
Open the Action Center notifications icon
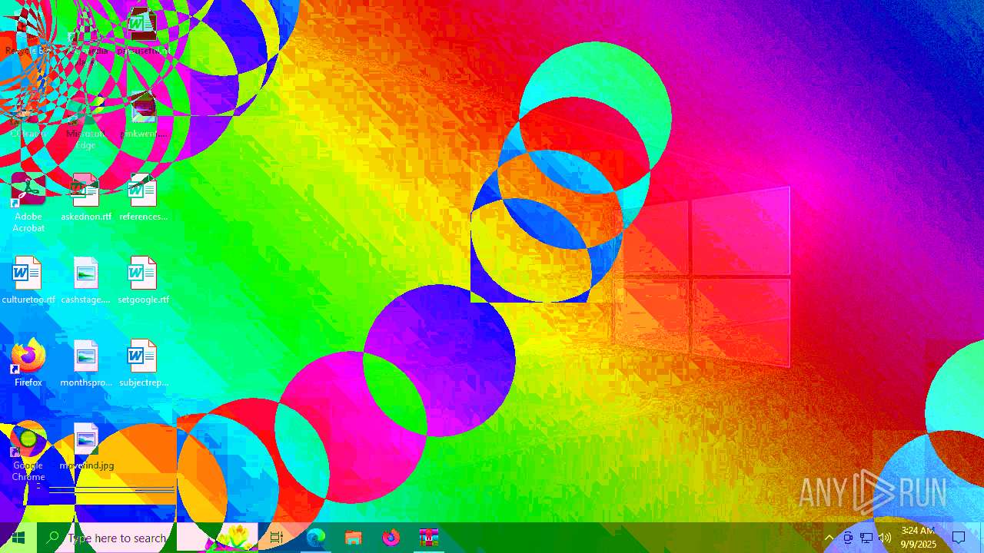click(x=959, y=538)
